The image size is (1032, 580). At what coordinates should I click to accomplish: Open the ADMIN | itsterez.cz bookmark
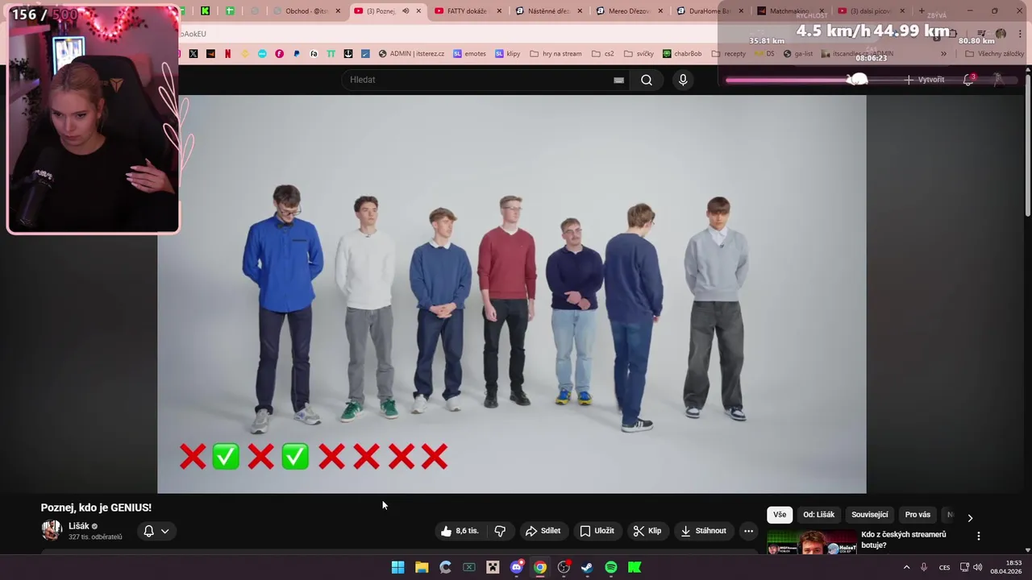point(411,54)
